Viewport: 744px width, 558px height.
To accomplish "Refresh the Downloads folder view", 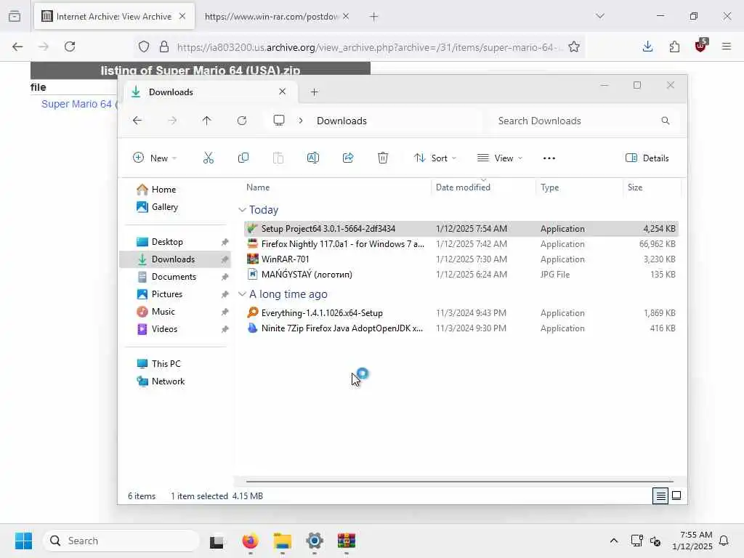I will pos(241,121).
